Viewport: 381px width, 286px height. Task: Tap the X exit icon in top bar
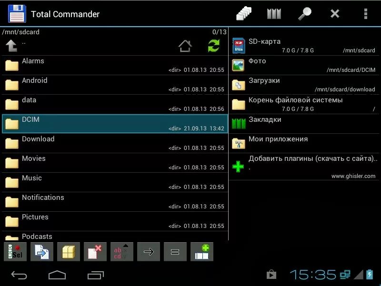click(335, 14)
